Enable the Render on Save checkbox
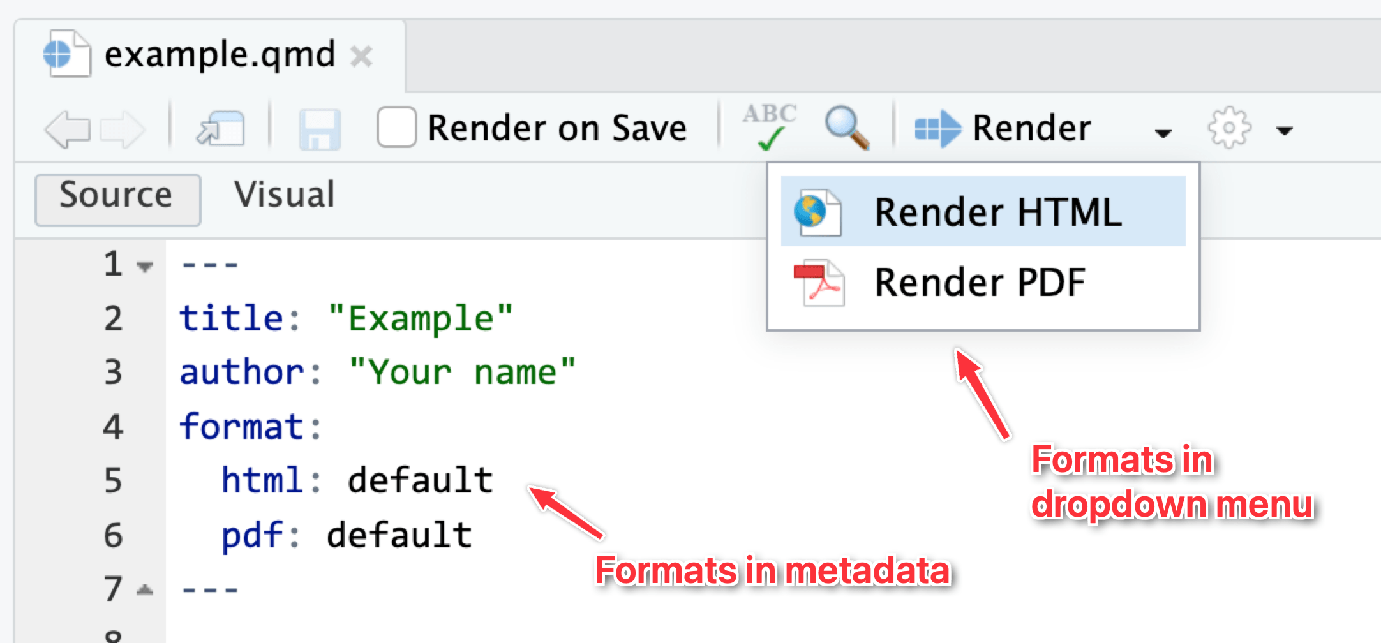The image size is (1381, 643). click(x=396, y=128)
